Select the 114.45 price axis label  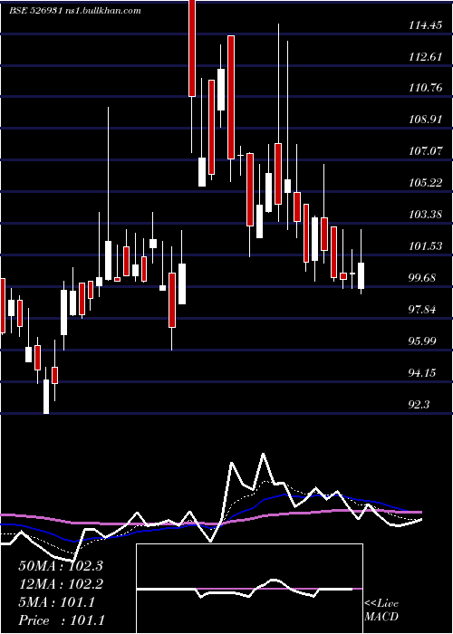click(426, 25)
